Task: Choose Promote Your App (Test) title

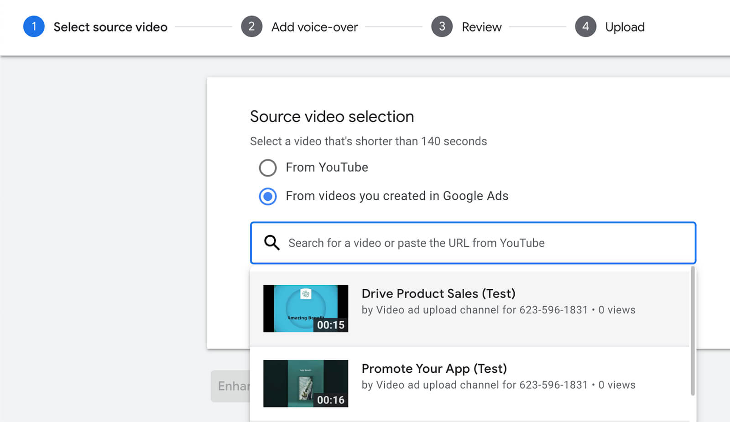Action: pyautogui.click(x=434, y=369)
